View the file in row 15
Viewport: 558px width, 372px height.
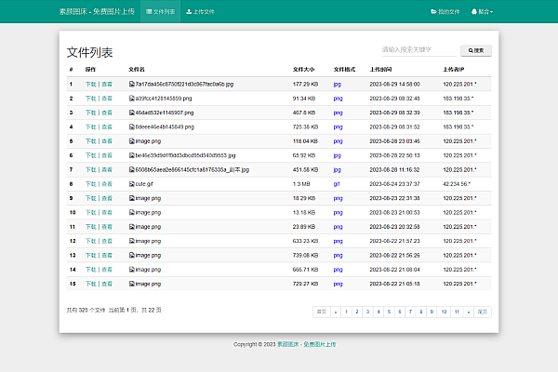tap(107, 284)
